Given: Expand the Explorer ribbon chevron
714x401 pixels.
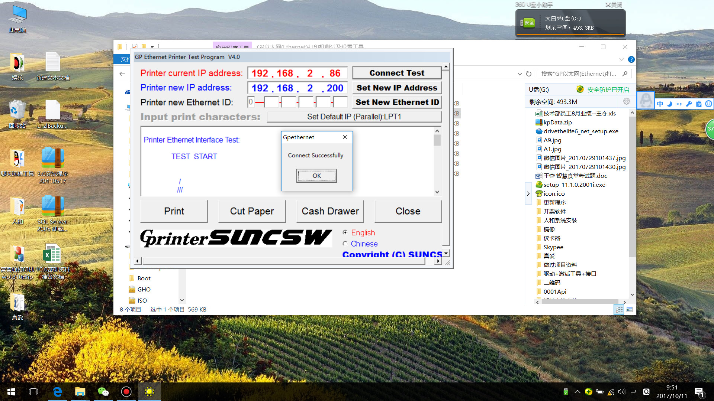Looking at the screenshot, I should click(x=621, y=59).
